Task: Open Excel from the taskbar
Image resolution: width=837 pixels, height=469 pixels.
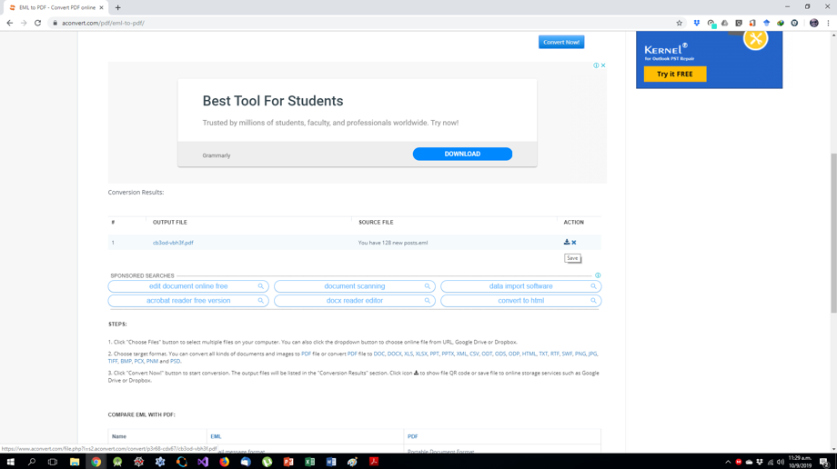Action: (309, 462)
